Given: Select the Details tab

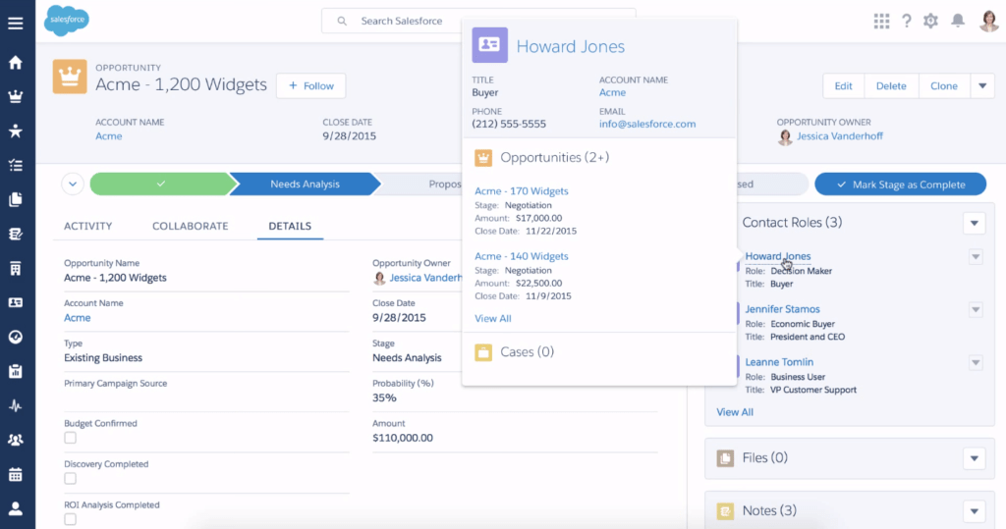Looking at the screenshot, I should [x=290, y=226].
